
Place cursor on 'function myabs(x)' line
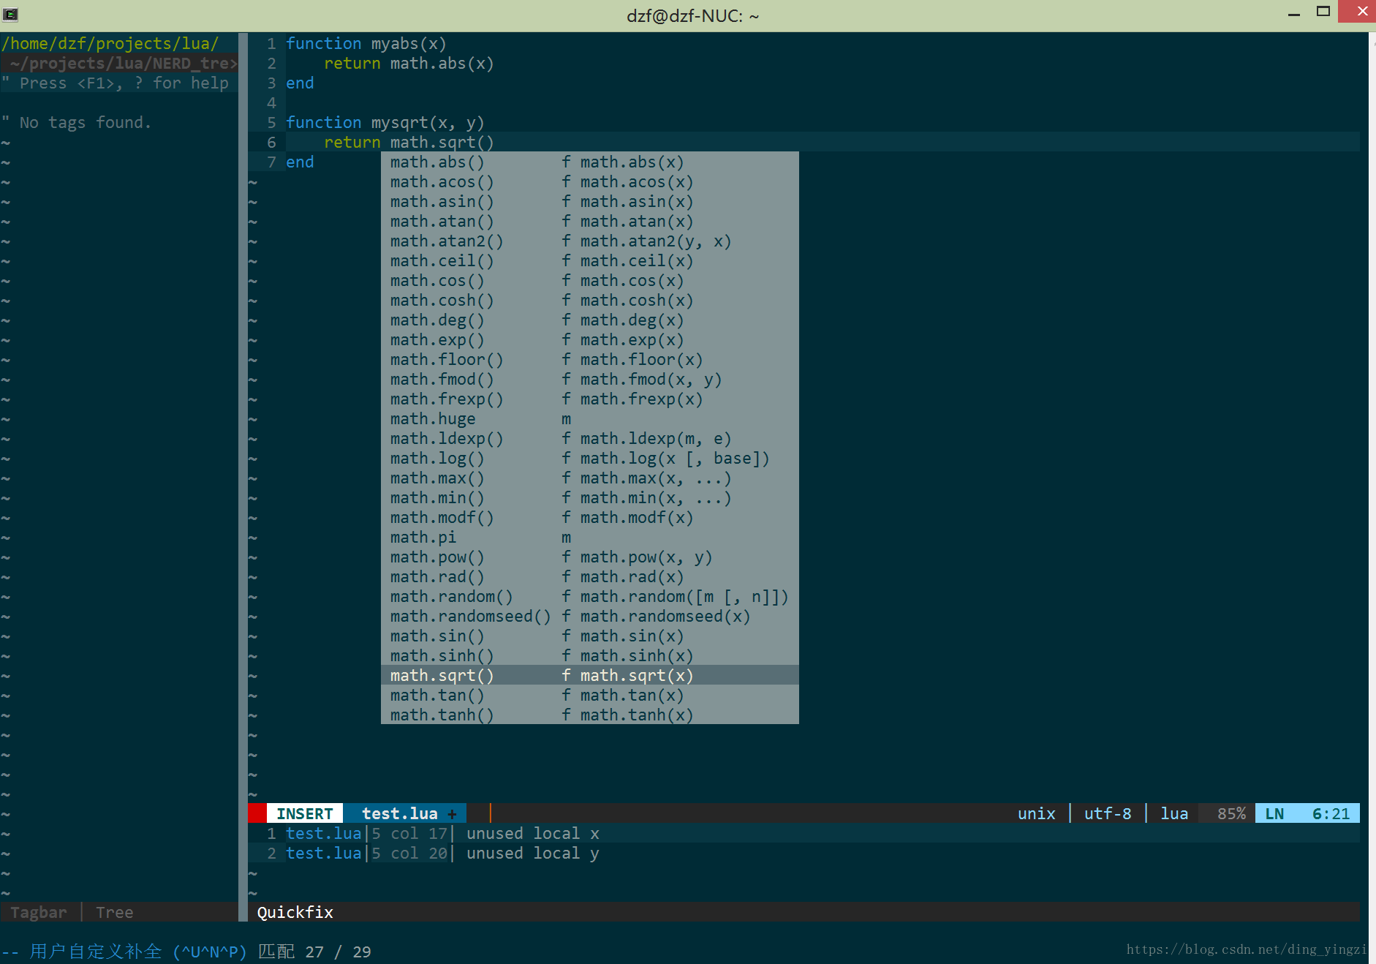tap(366, 44)
